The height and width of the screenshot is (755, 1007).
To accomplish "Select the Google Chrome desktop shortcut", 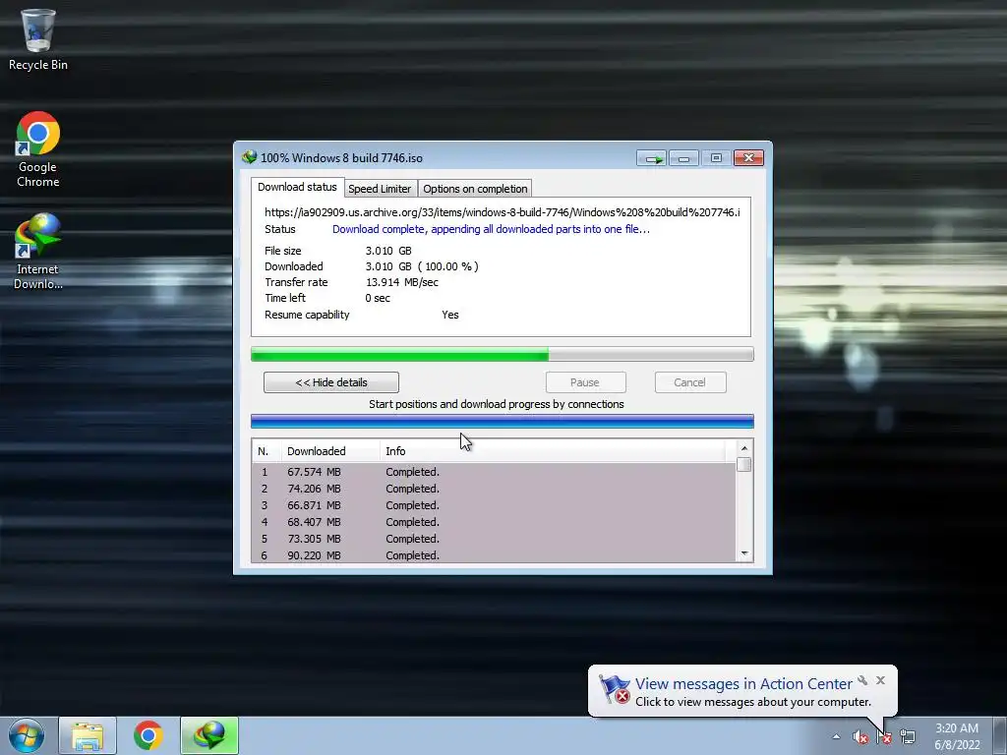I will (x=37, y=149).
